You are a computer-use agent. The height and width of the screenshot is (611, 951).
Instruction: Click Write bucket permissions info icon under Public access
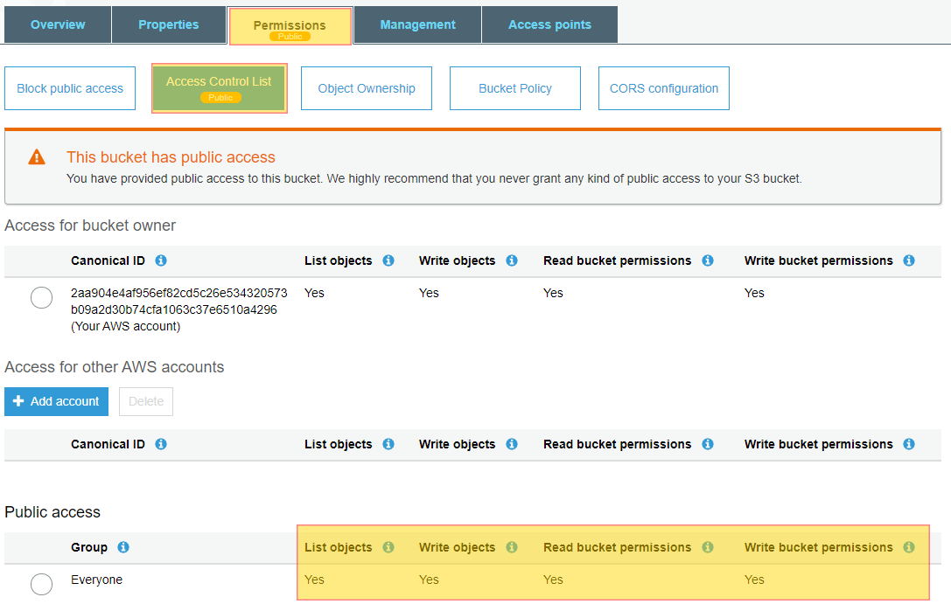(908, 547)
